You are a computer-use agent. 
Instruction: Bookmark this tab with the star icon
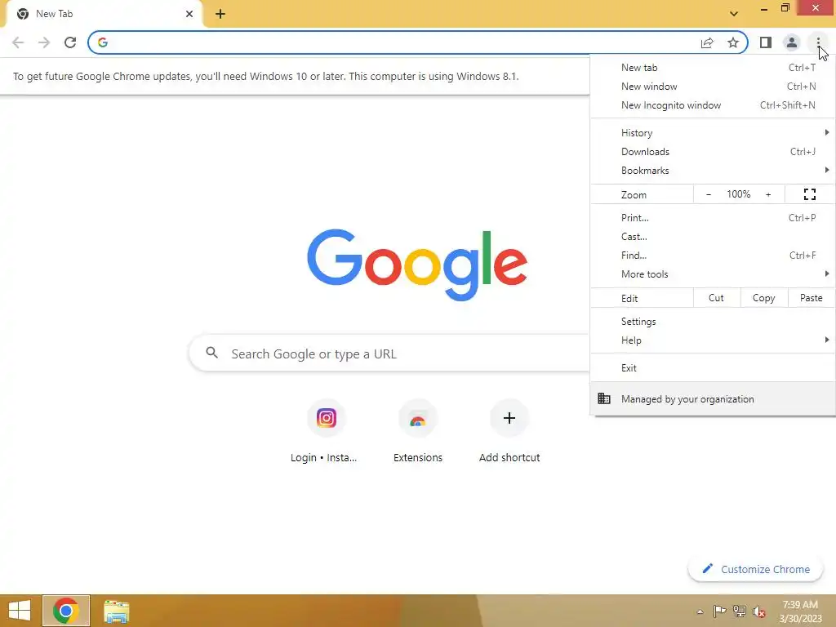click(733, 42)
